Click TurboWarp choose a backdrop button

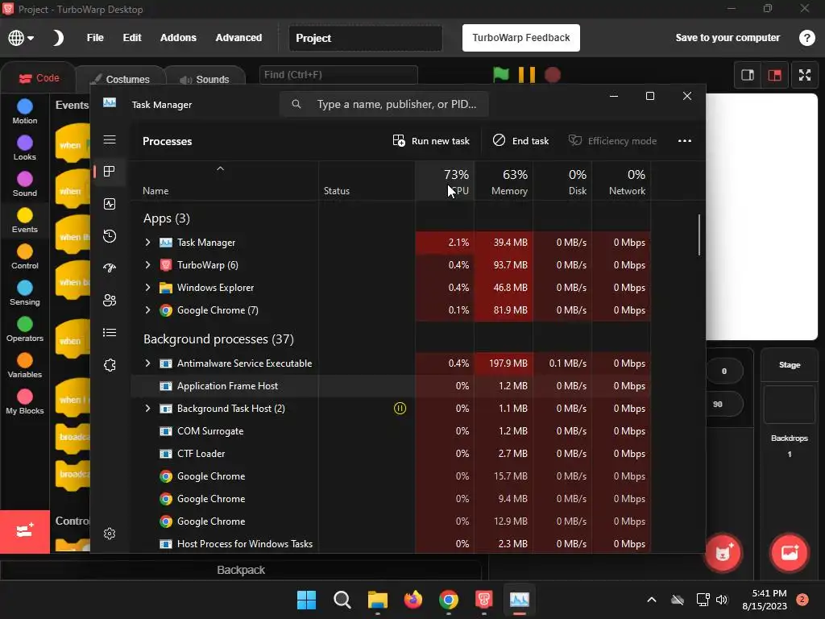[790, 553]
